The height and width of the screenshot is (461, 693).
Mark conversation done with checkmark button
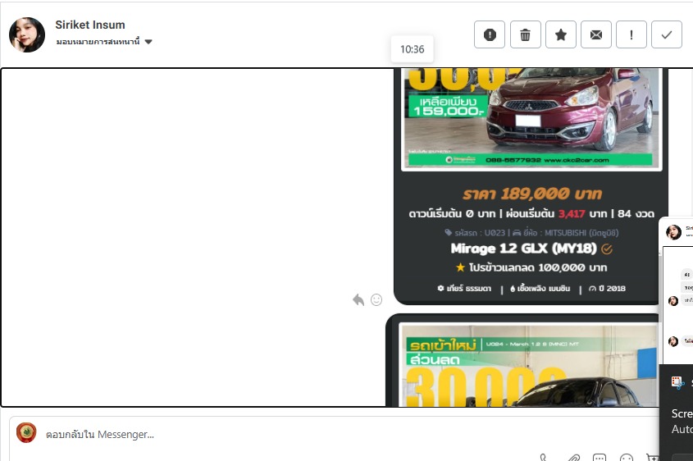coord(667,34)
